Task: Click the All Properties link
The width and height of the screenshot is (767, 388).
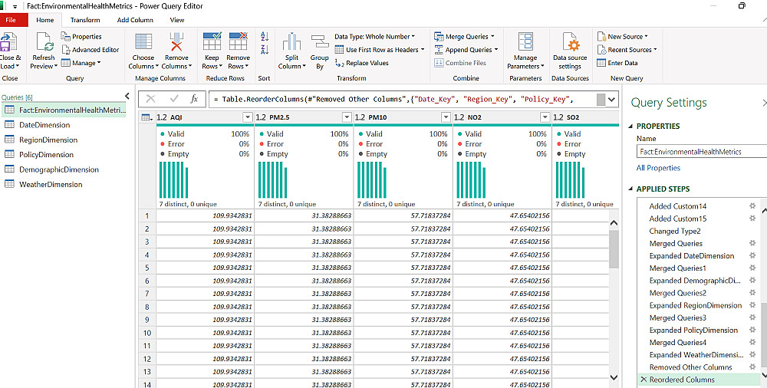Action: 657,168
